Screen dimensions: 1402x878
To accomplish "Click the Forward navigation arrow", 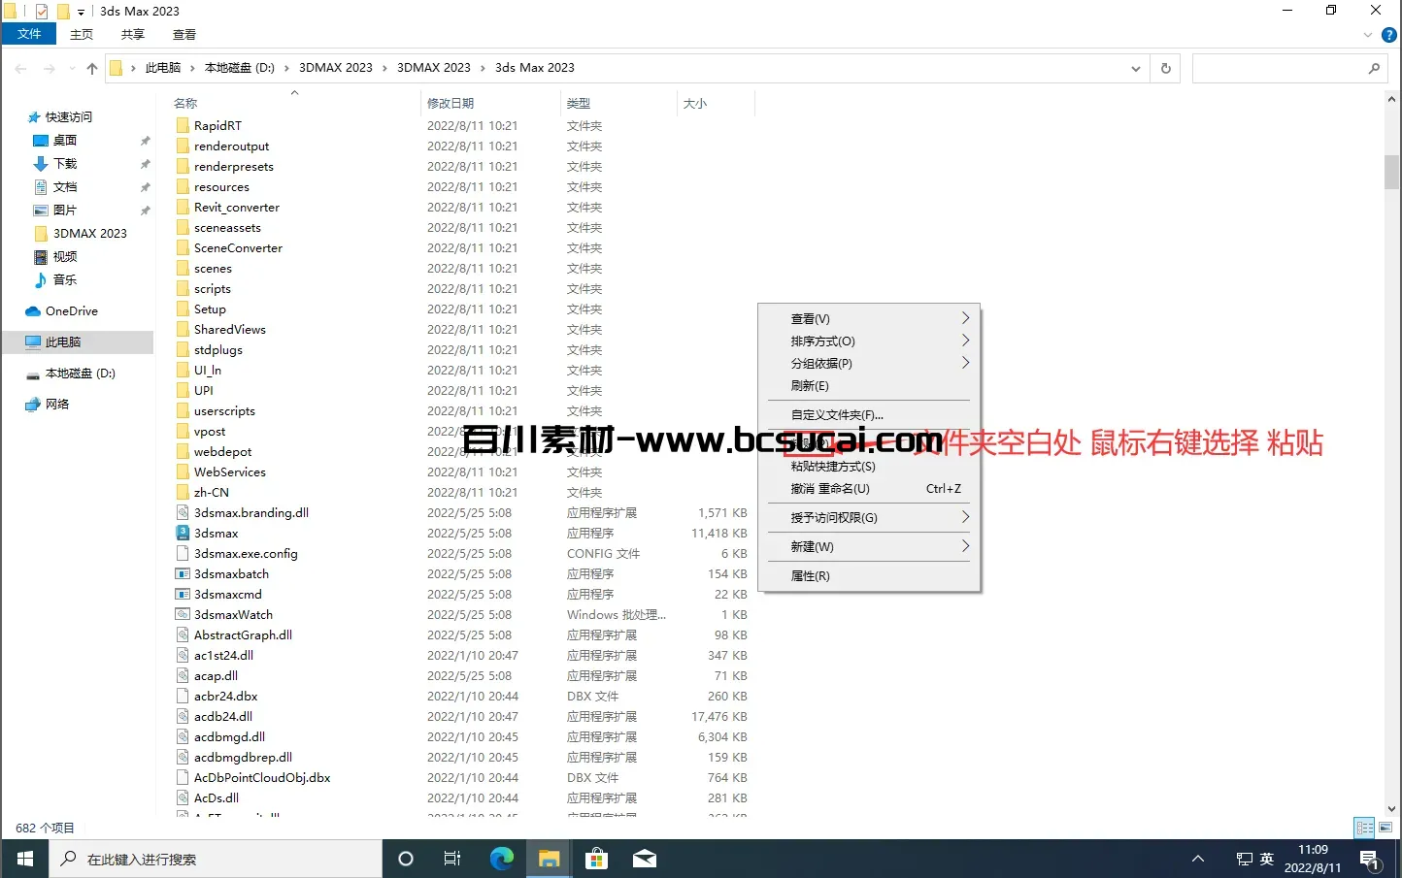I will (50, 68).
